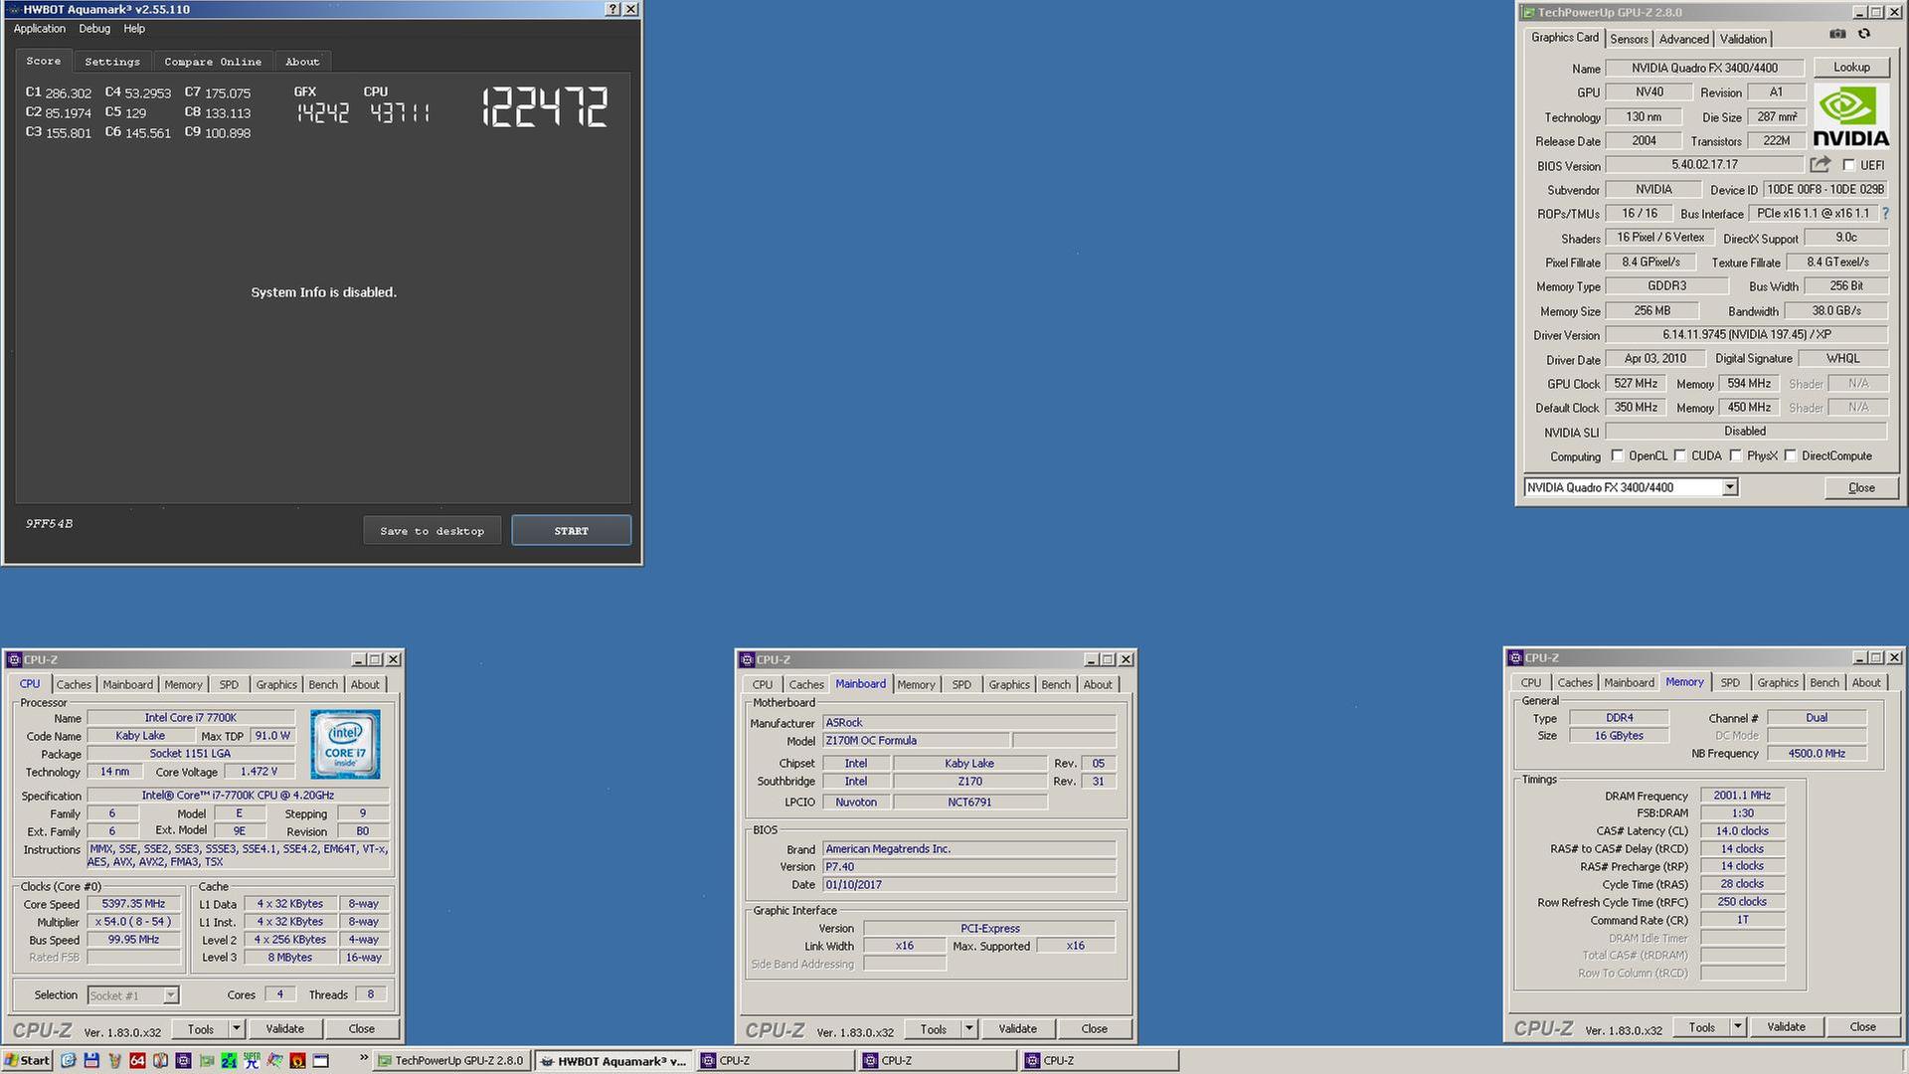Click the START benchmark button
The image size is (1909, 1074).
click(572, 530)
